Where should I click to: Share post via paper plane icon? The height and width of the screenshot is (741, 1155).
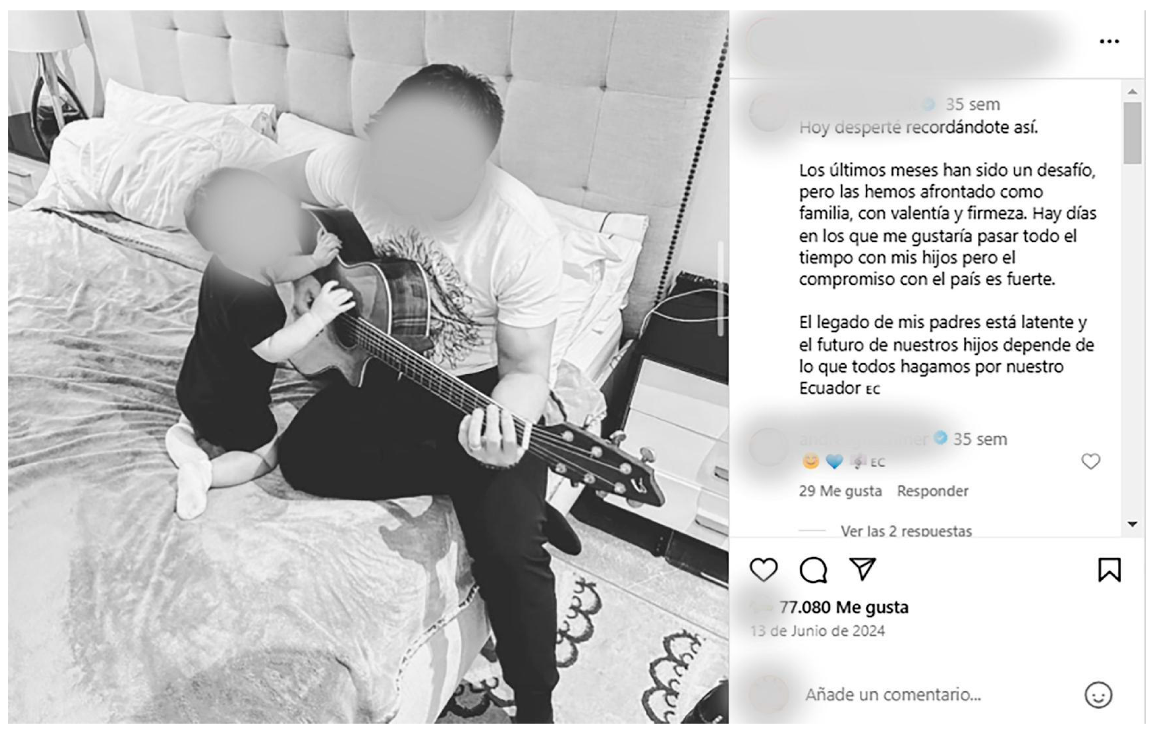point(863,569)
